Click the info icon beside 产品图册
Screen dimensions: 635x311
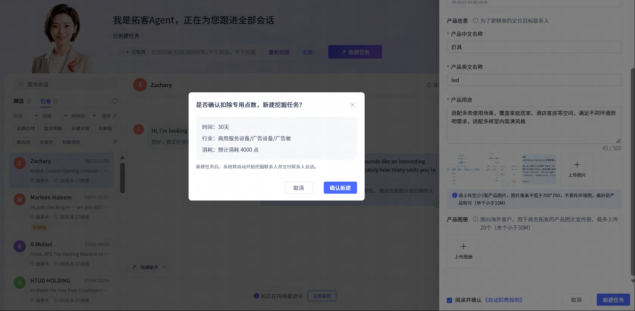click(x=475, y=219)
